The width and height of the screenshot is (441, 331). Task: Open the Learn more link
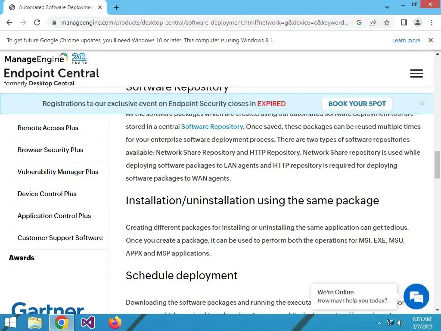coord(406,40)
